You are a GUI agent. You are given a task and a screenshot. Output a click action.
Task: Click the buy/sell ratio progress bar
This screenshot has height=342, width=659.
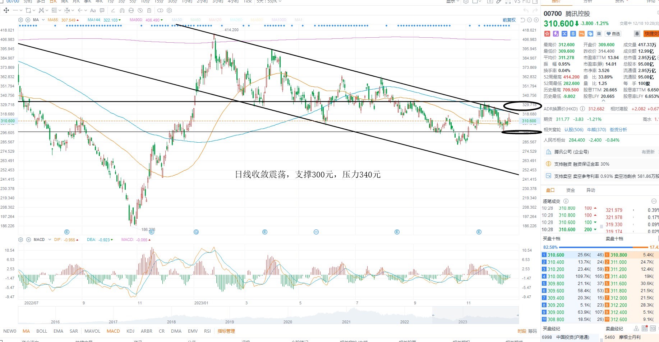603,247
